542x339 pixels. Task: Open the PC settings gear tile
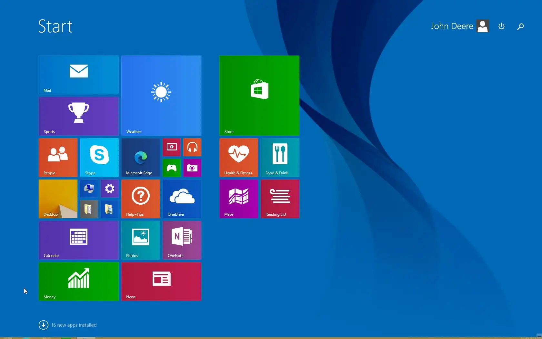click(x=110, y=189)
